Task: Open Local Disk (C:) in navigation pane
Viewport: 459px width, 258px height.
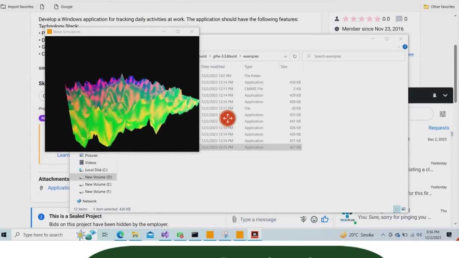Action: point(96,170)
